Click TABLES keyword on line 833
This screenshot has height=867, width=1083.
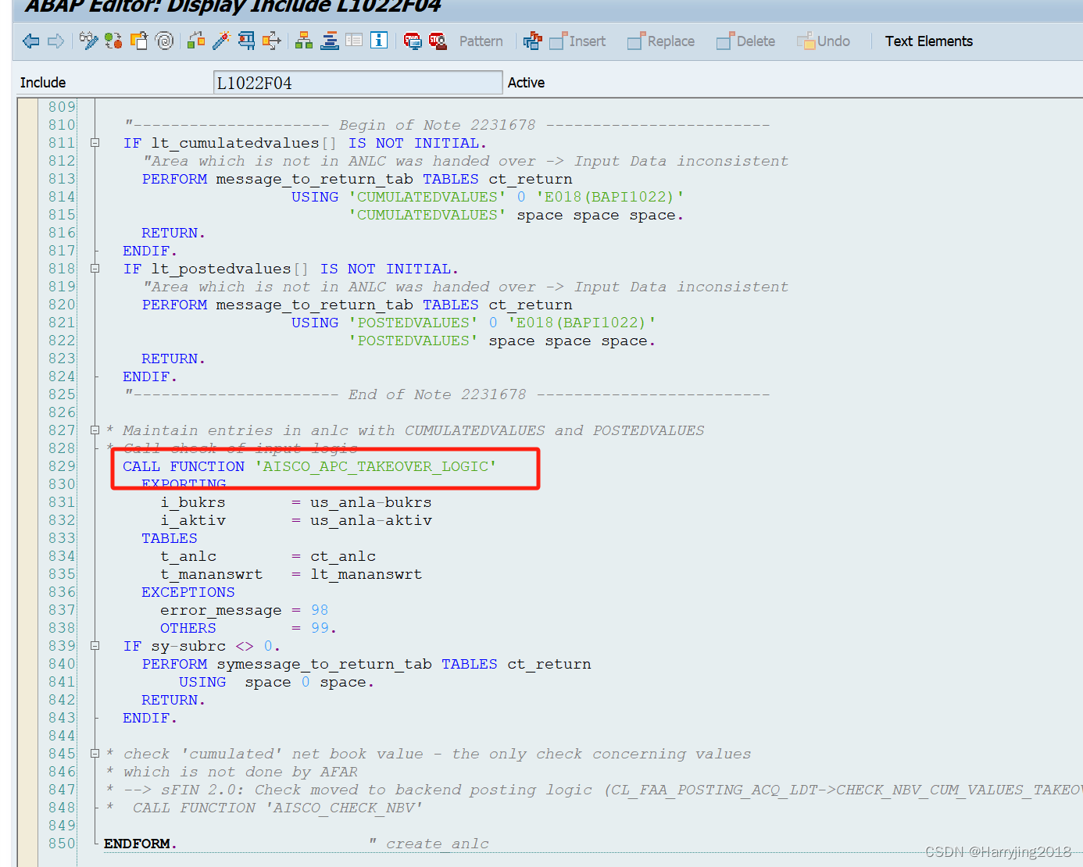coord(170,538)
